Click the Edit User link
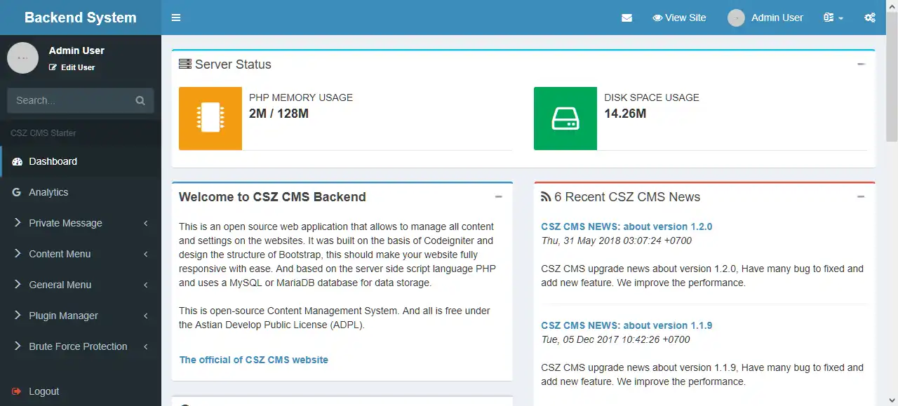 [72, 67]
